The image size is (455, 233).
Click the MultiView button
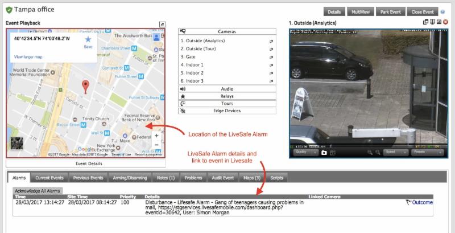pyautogui.click(x=361, y=12)
